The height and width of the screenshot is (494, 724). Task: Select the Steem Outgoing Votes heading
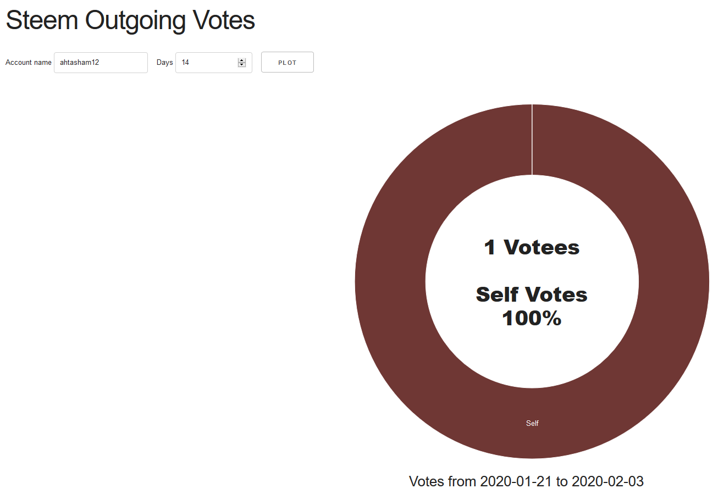(130, 20)
